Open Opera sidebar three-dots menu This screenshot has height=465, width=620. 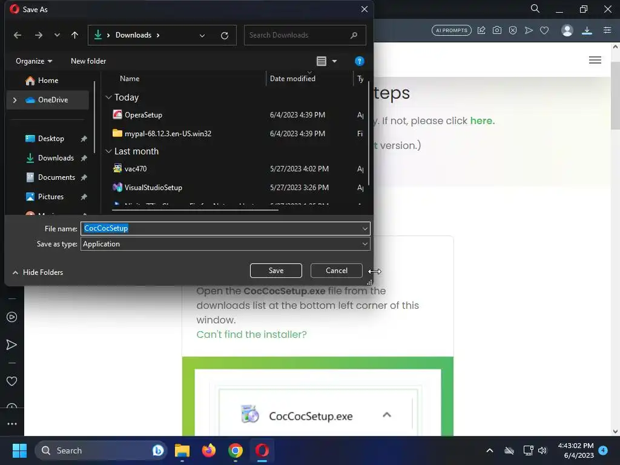point(12,424)
